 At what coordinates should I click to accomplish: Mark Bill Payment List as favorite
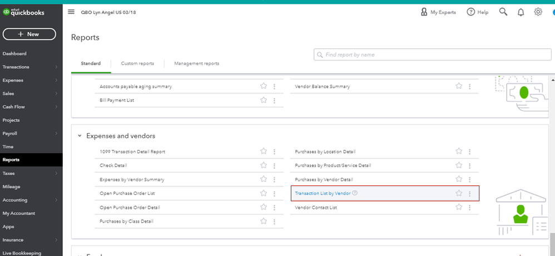tap(264, 100)
